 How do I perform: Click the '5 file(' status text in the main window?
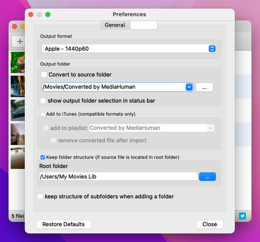click(18, 216)
